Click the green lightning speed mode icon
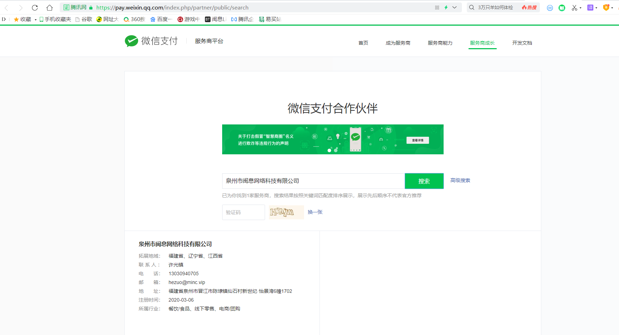This screenshot has height=335, width=619. (x=446, y=7)
